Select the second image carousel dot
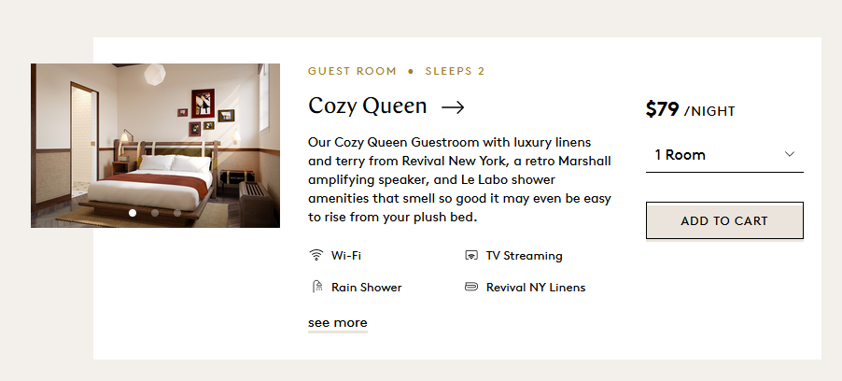The image size is (842, 381). tap(155, 213)
